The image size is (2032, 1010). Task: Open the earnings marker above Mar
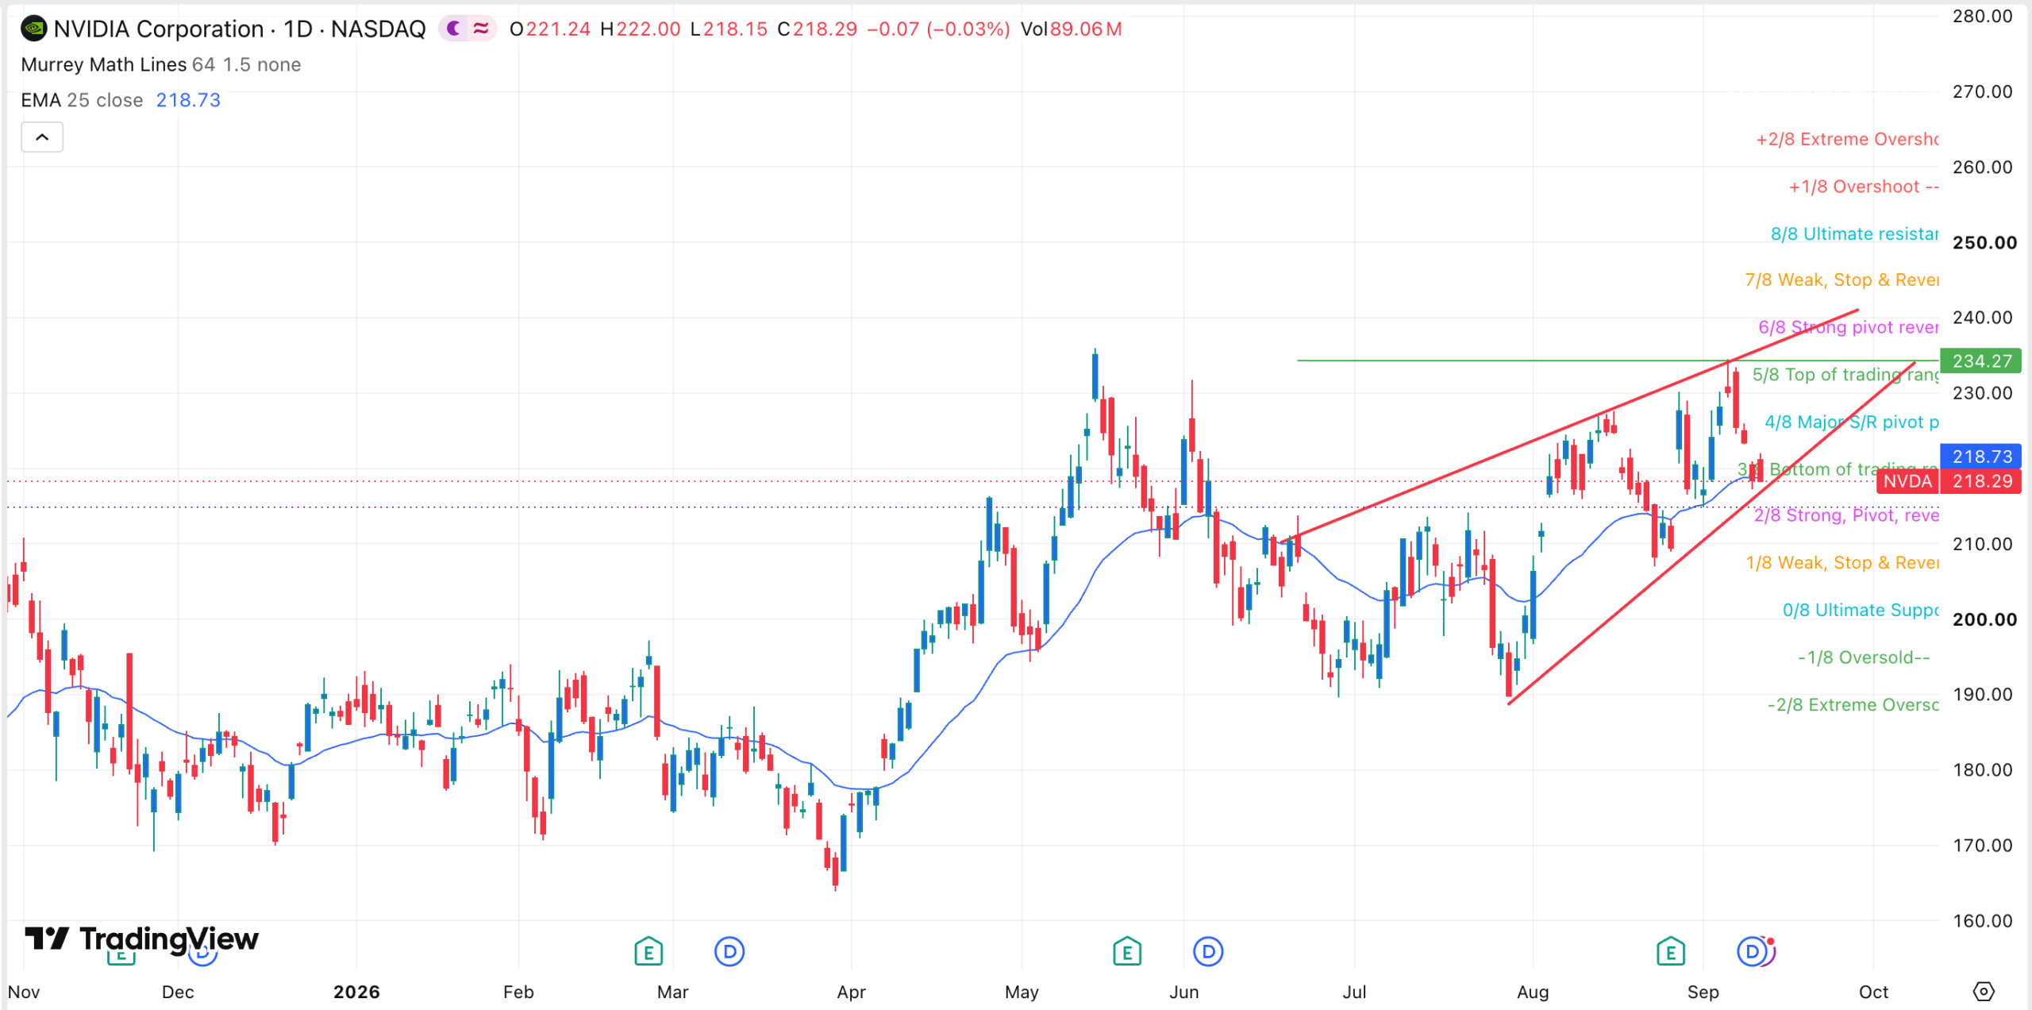[648, 950]
